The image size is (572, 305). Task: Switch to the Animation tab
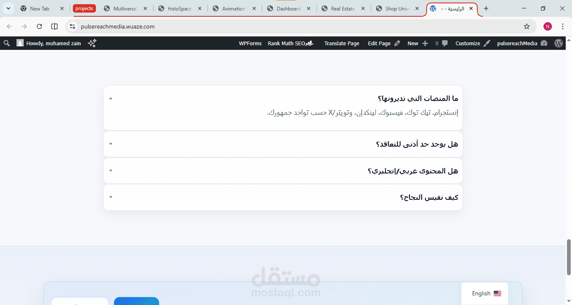click(234, 8)
